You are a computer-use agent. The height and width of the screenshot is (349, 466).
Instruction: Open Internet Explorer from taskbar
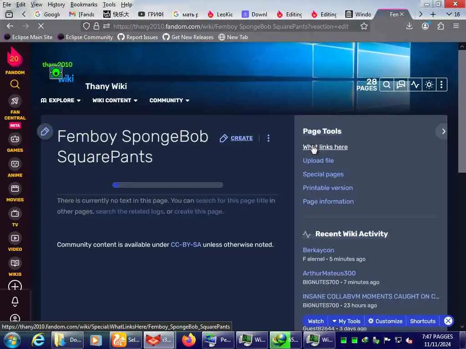click(x=38, y=340)
